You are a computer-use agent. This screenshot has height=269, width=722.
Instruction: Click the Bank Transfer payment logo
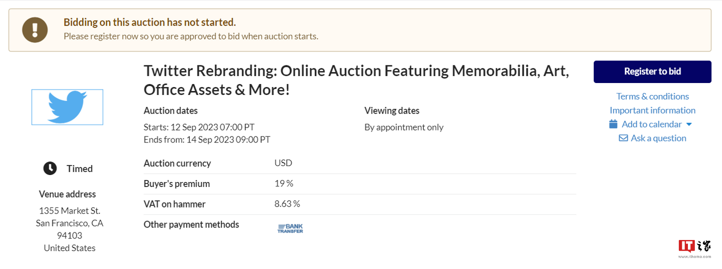pos(290,228)
